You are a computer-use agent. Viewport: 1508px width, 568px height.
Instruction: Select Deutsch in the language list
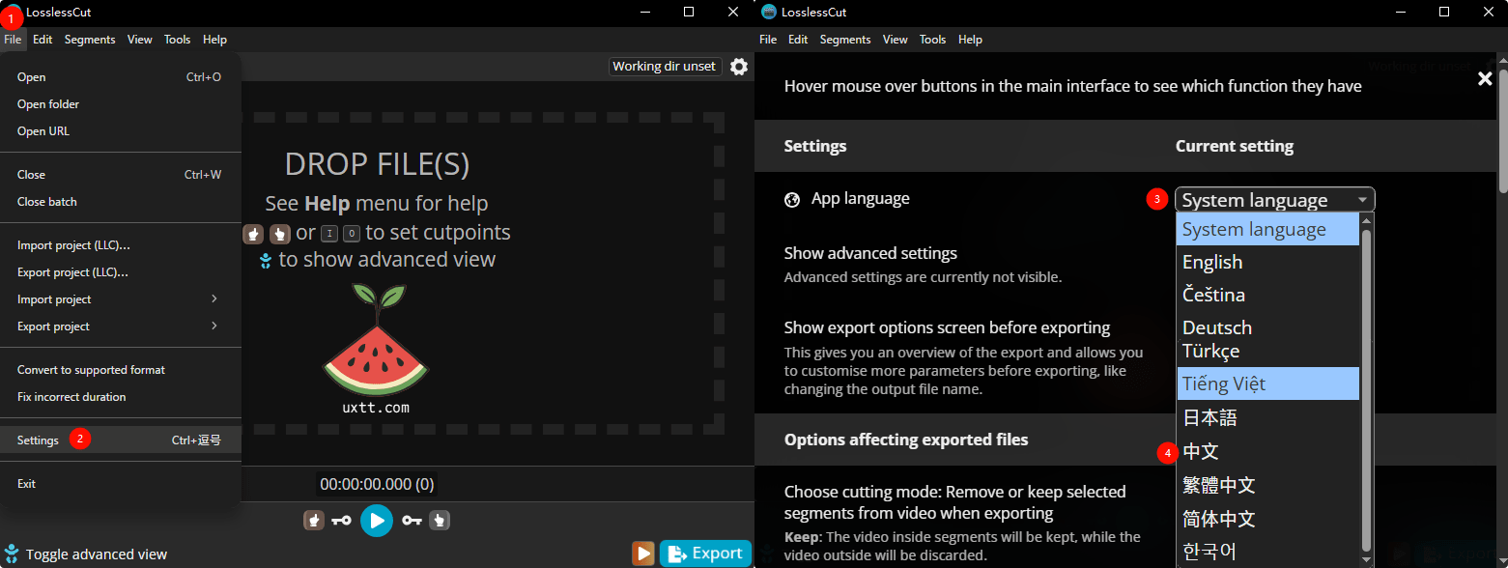pyautogui.click(x=1216, y=327)
